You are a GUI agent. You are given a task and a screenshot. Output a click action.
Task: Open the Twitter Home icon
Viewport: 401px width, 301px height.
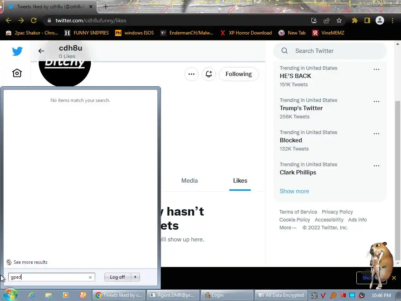coord(17,73)
